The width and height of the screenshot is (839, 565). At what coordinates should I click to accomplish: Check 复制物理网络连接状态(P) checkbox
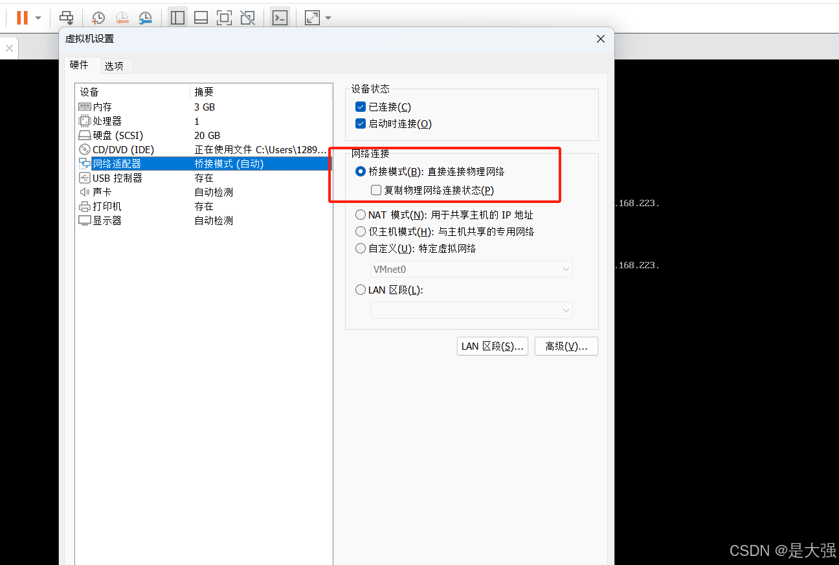375,190
